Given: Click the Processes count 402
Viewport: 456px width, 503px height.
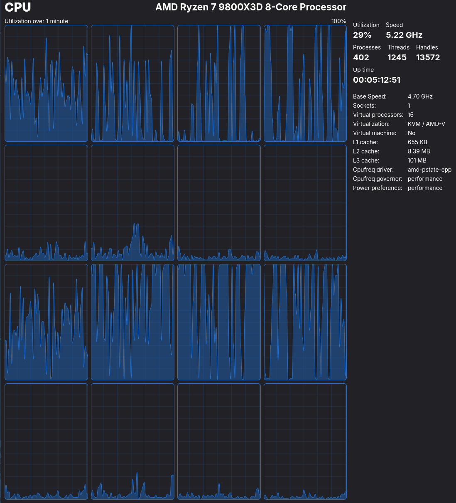Looking at the screenshot, I should [361, 58].
